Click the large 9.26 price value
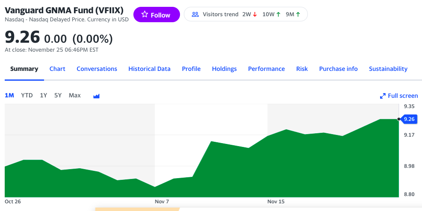 pyautogui.click(x=22, y=37)
